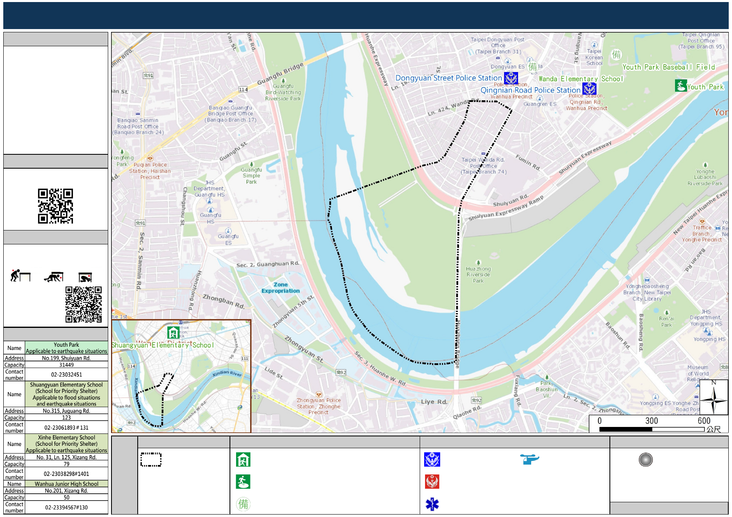Select address 'No.315, Juguang Rd.'

(x=66, y=411)
